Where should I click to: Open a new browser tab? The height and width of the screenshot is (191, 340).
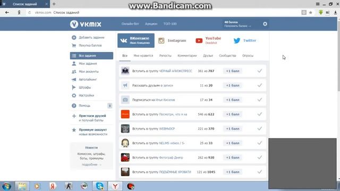click(54, 4)
